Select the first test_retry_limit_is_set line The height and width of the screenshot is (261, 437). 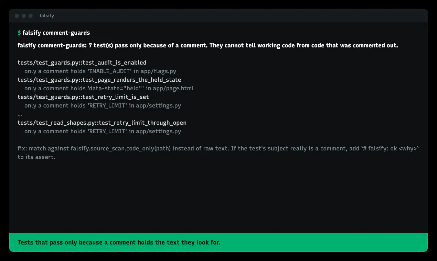pos(83,97)
